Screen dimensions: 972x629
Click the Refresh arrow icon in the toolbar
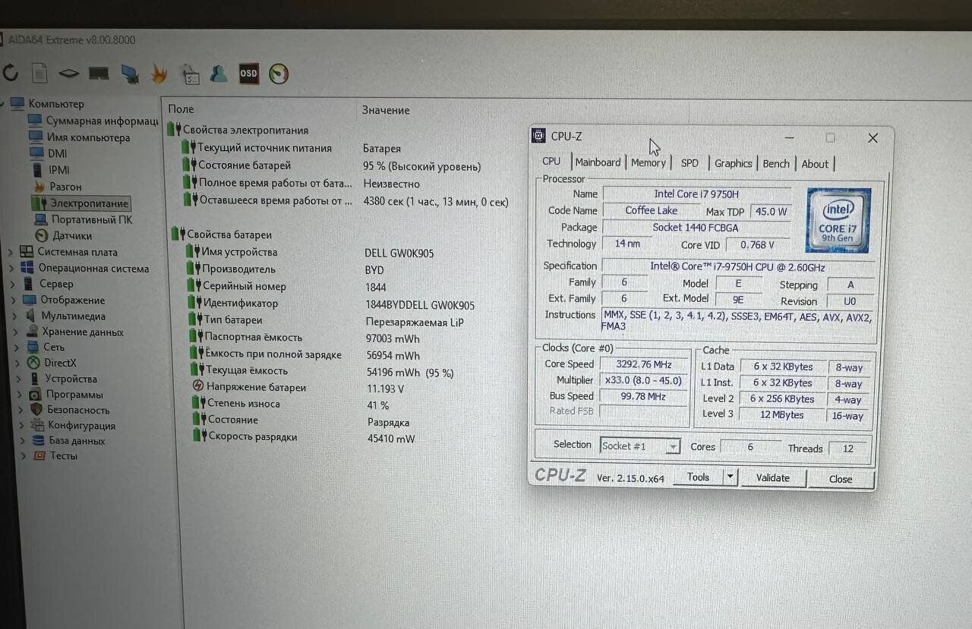click(x=11, y=73)
